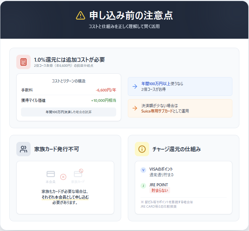Image resolution: width=249 pixels, height=231 pixels.
Task: Click the underlined それぞれ本会員として申し込む text
Action: coord(65,197)
